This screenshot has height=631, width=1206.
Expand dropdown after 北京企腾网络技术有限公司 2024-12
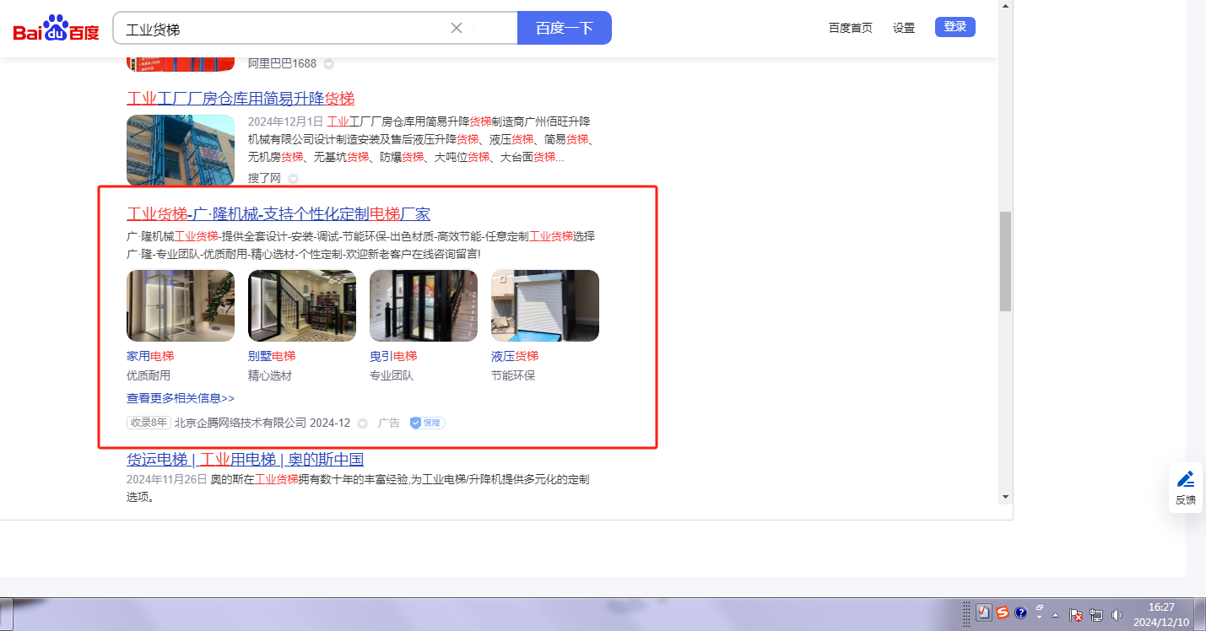(363, 423)
